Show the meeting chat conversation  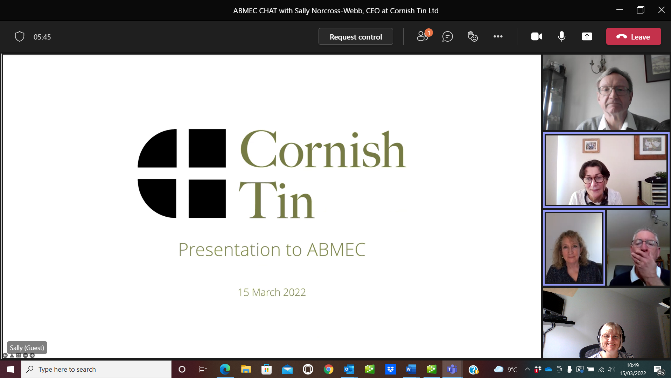tap(447, 36)
